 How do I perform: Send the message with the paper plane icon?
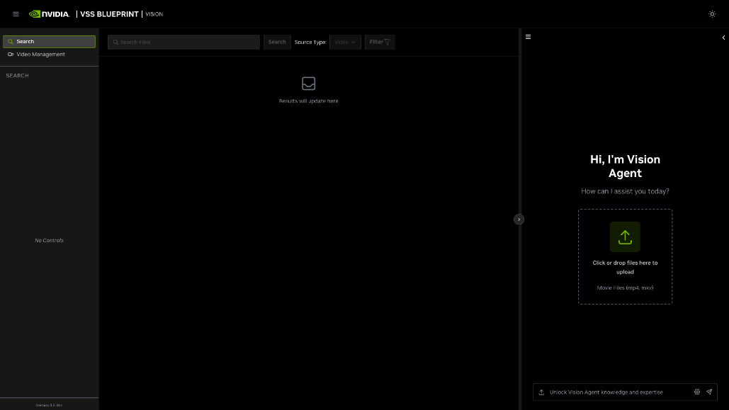709,392
